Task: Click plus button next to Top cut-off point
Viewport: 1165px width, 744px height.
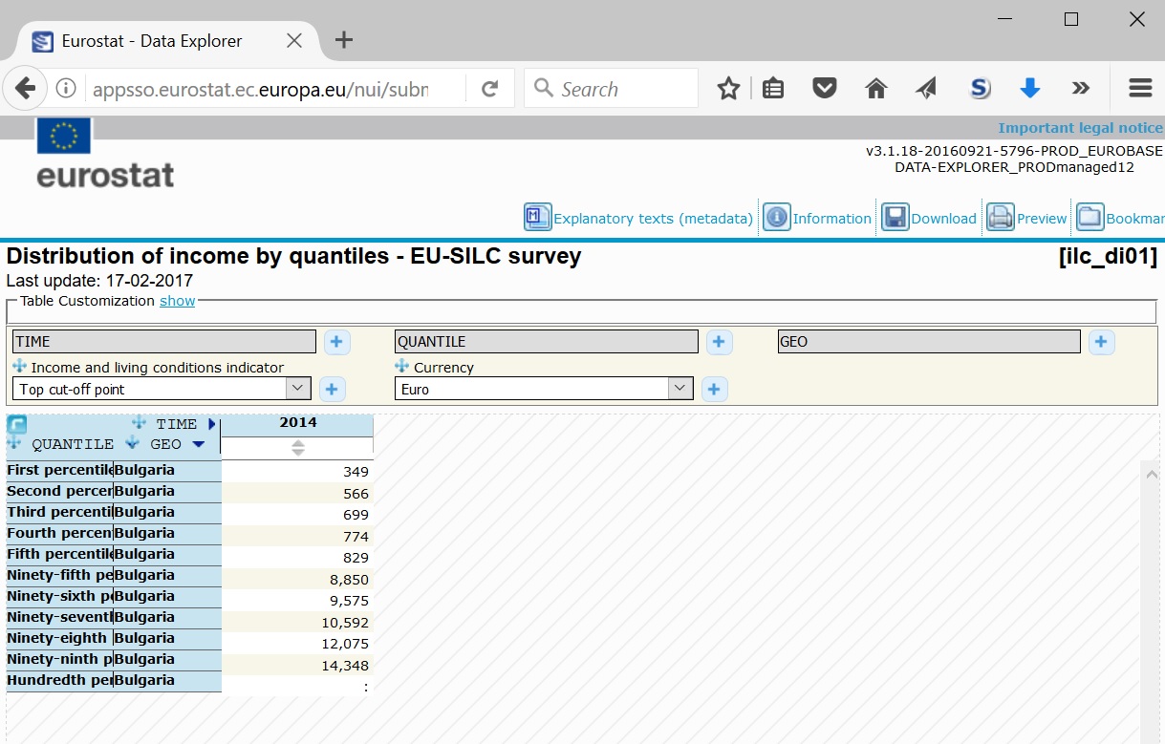Action: 332,389
